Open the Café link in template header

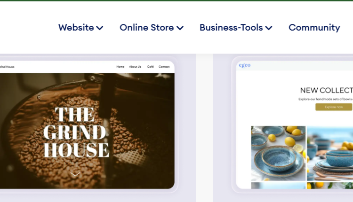(x=151, y=67)
